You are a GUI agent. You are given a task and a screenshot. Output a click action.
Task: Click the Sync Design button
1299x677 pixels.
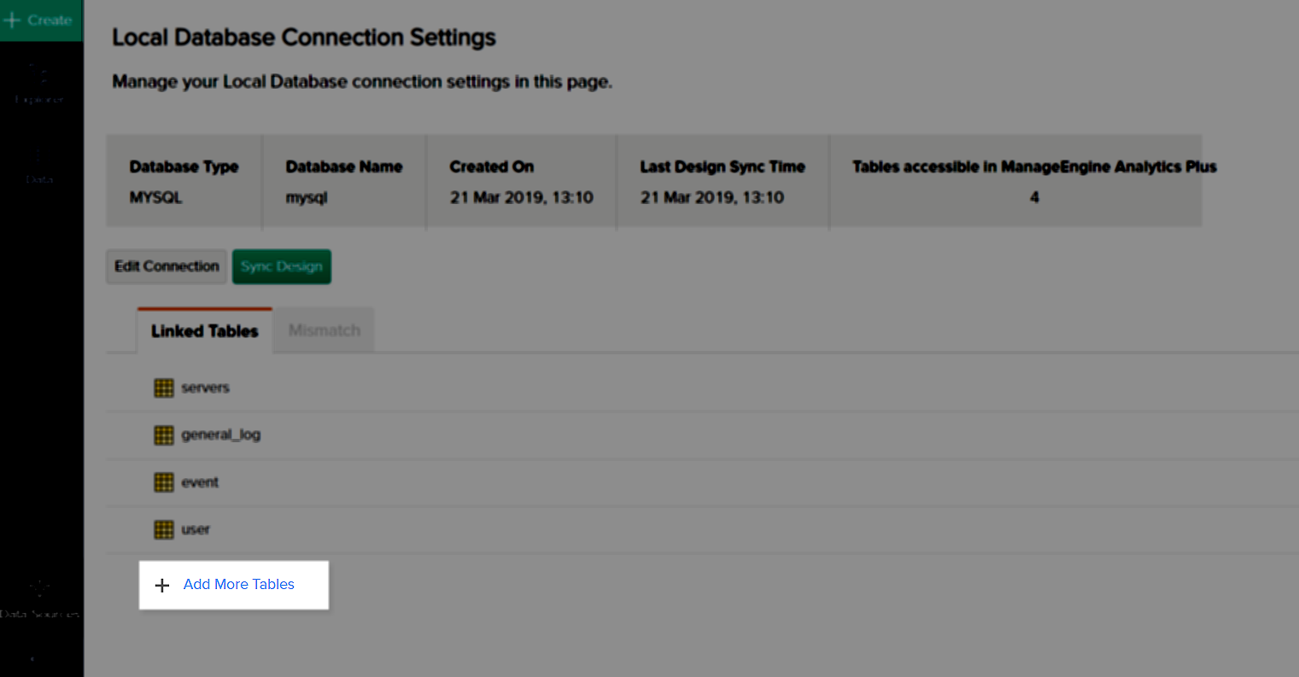(281, 266)
